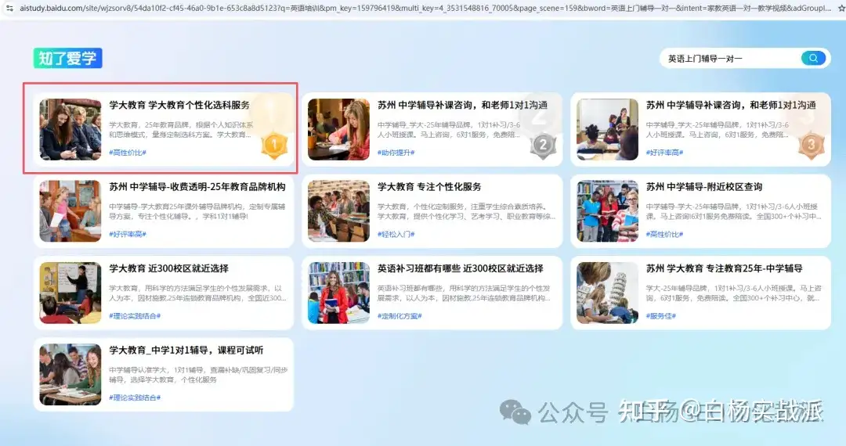Click thumbnail of 学大教育 近300校区就近选择 card
The image size is (846, 446).
tap(70, 293)
